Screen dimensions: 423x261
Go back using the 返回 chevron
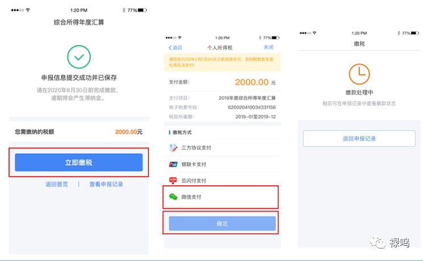click(175, 47)
